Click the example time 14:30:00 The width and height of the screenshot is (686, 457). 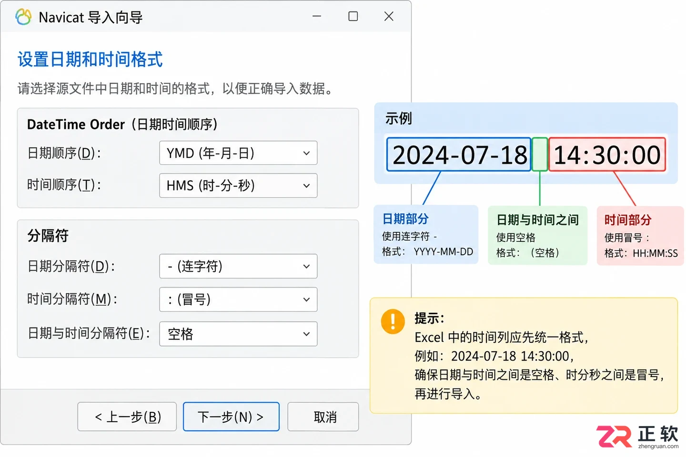coord(607,155)
